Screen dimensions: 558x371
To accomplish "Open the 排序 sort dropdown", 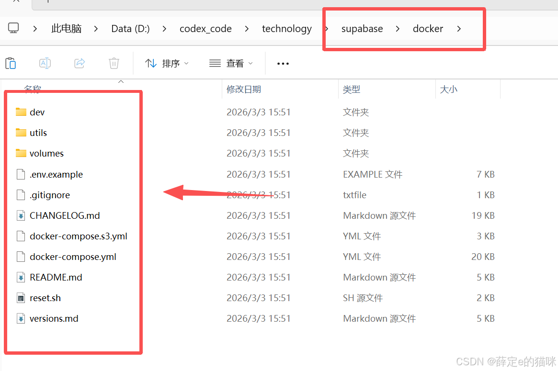I will pos(167,63).
